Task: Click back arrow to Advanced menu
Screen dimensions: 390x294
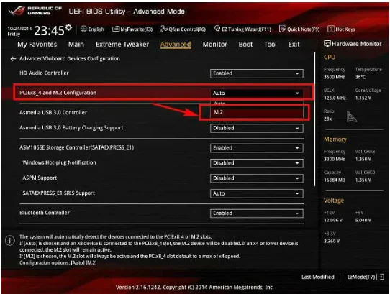Action: (13, 59)
